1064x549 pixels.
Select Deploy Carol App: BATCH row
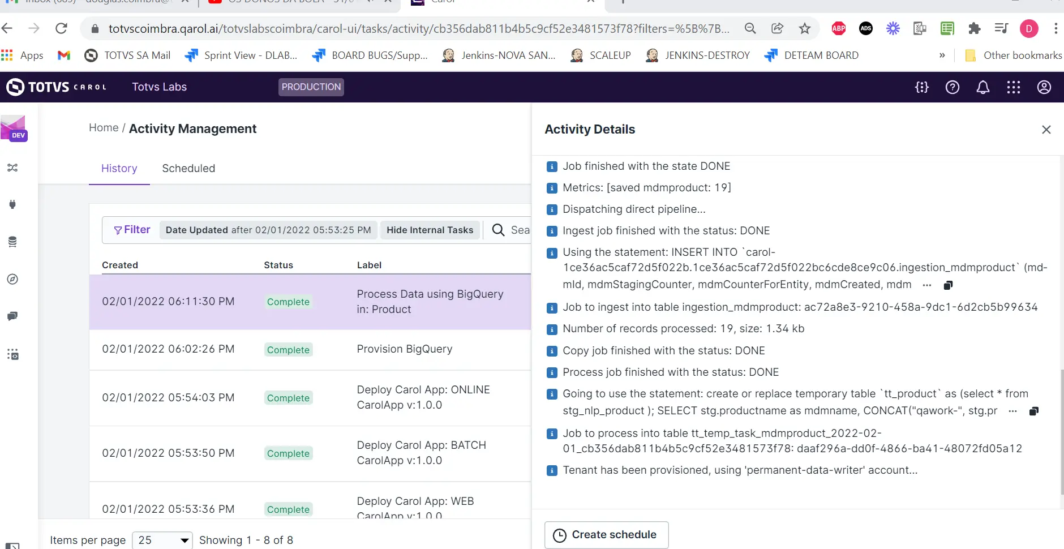click(310, 453)
